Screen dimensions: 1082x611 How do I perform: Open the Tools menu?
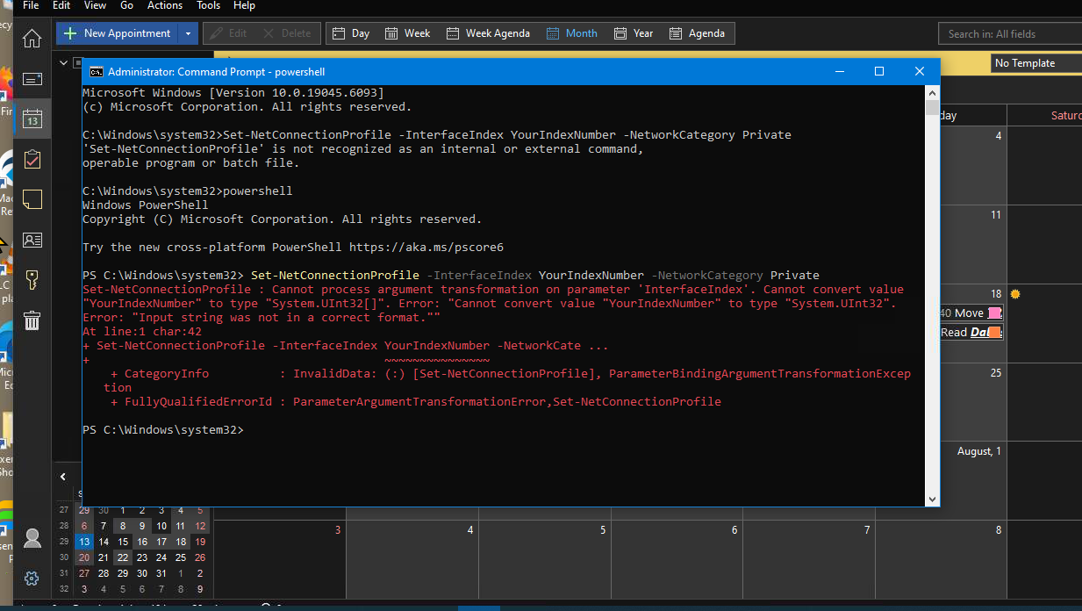tap(209, 5)
